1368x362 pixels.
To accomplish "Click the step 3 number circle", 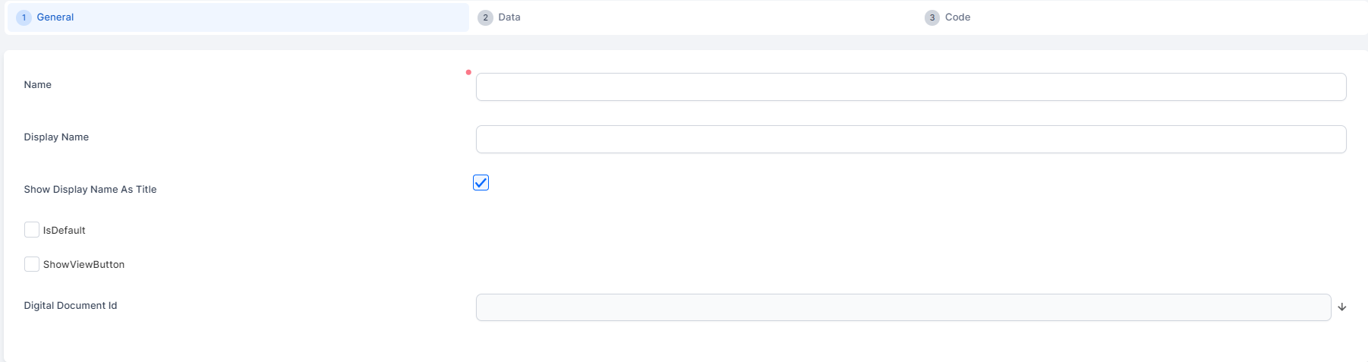I will tap(931, 17).
